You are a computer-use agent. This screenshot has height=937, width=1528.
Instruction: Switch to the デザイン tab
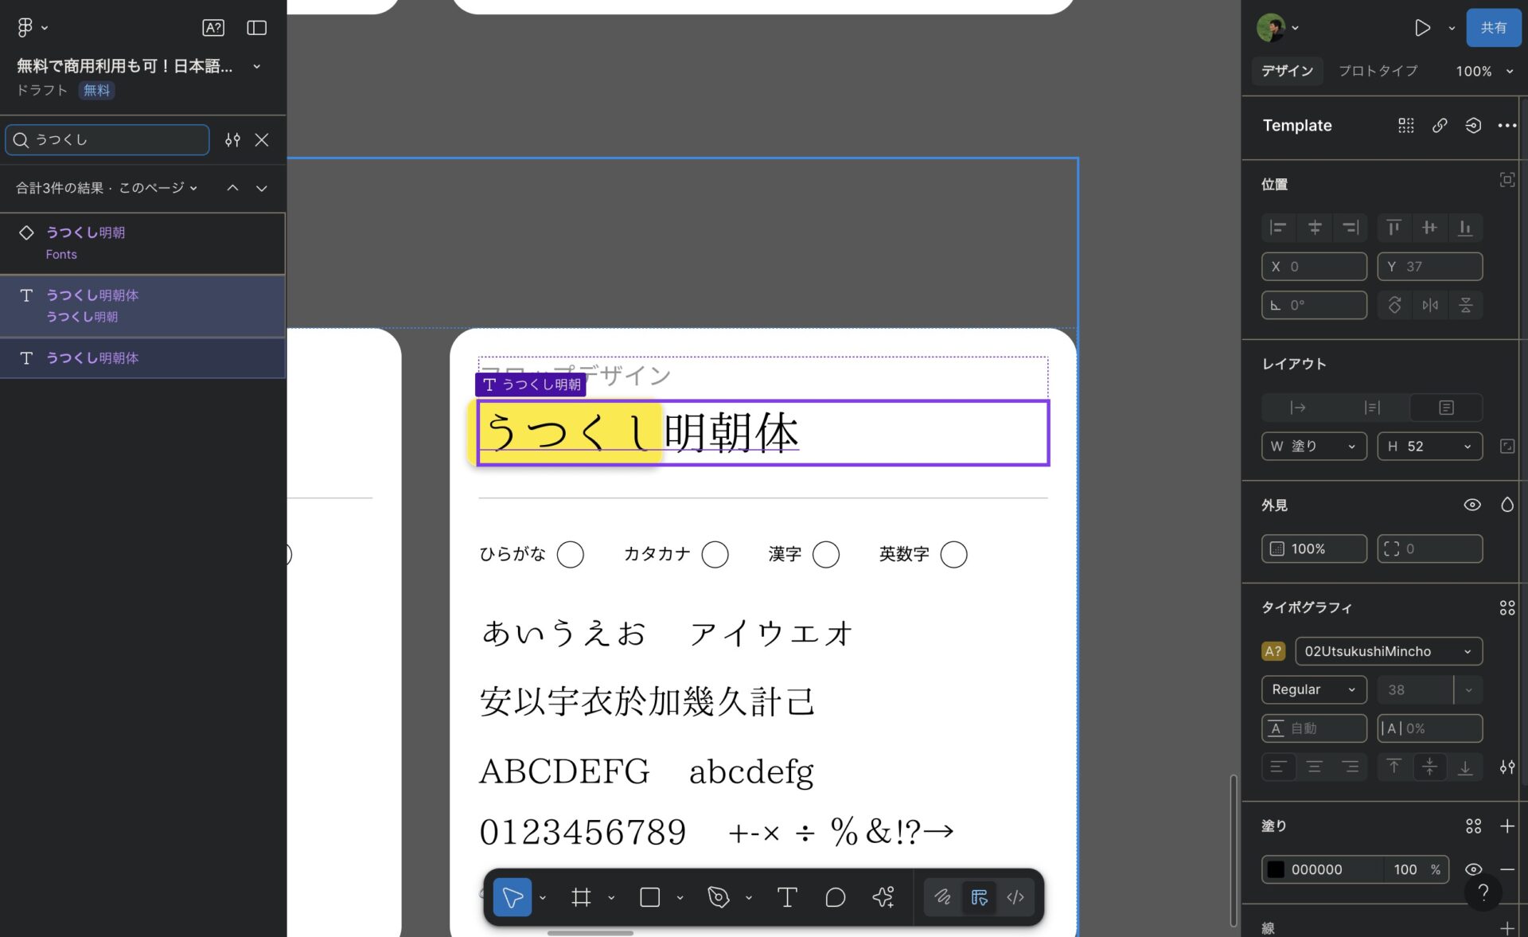[x=1287, y=71]
